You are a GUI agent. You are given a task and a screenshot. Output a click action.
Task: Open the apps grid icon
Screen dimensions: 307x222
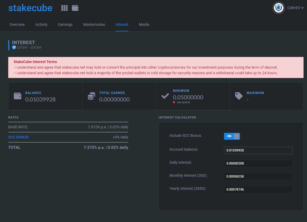point(64,8)
